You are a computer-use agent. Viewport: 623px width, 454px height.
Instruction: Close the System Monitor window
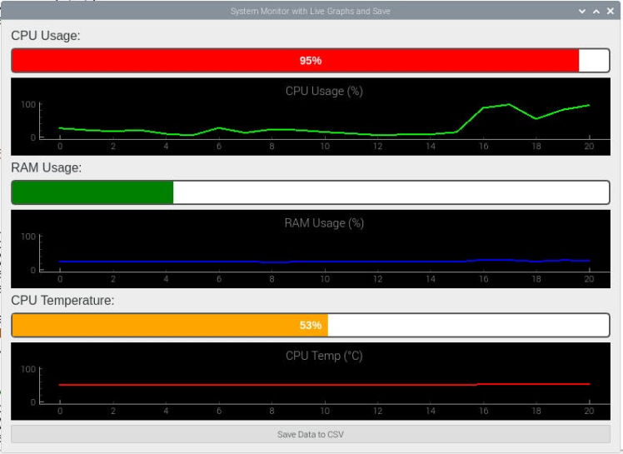(x=611, y=11)
